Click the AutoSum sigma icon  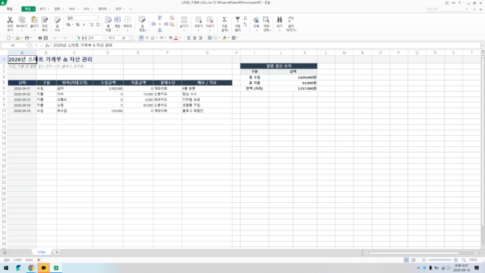tap(224, 20)
